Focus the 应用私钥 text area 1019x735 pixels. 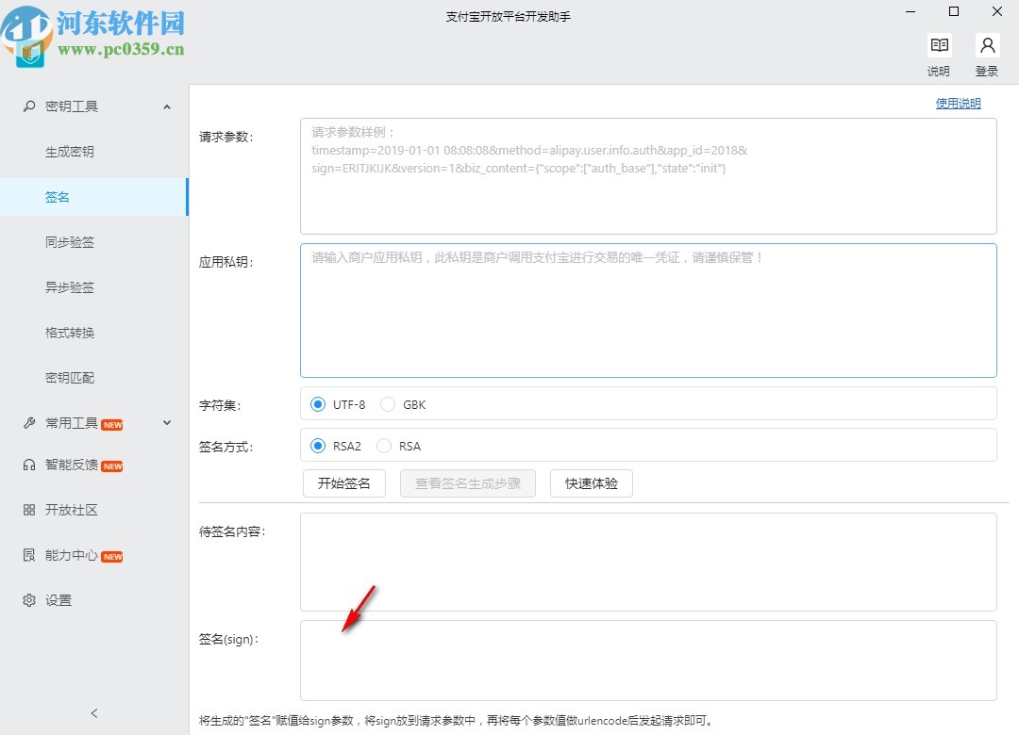pyautogui.click(x=648, y=310)
